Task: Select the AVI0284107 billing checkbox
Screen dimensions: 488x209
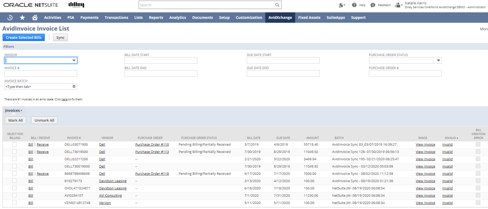Action: (x=14, y=195)
